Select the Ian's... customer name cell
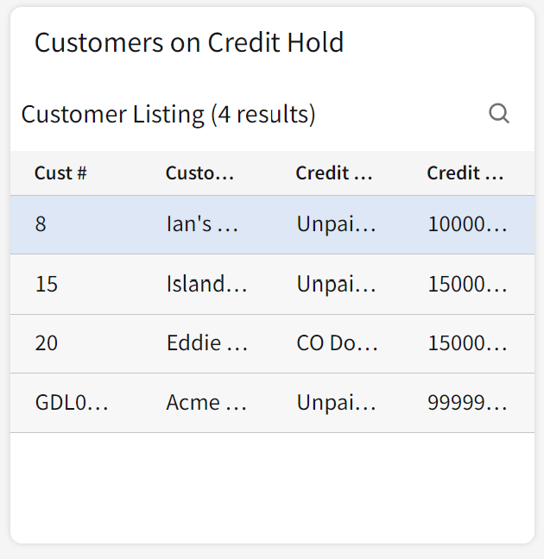The height and width of the screenshot is (559, 544). point(202,224)
